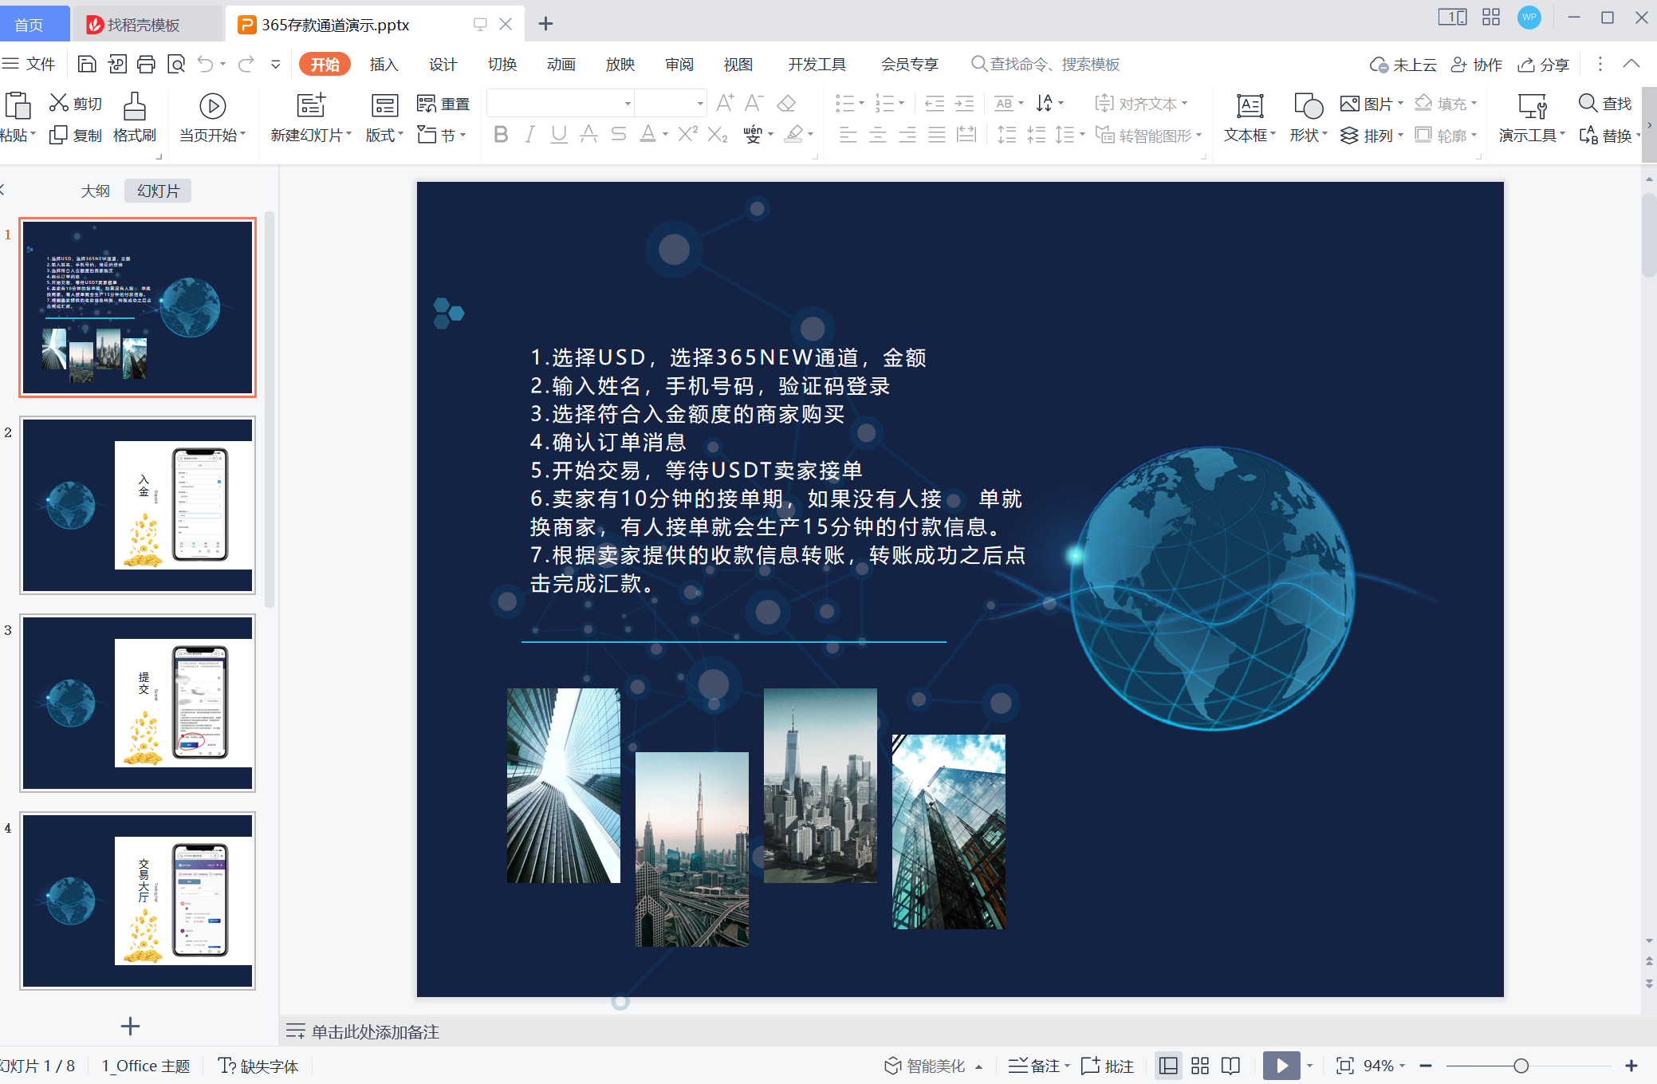The image size is (1657, 1084).
Task: Click the Undo arrow
Action: pos(206,64)
